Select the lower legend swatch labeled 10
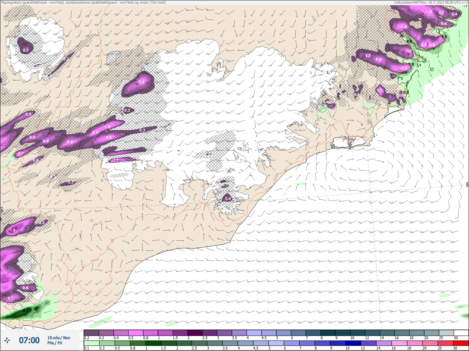469x351 pixels. point(353,343)
